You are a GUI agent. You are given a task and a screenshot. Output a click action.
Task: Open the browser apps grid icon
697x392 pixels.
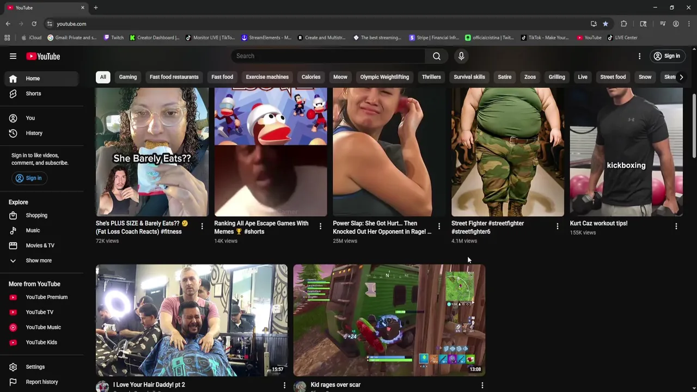click(x=7, y=38)
